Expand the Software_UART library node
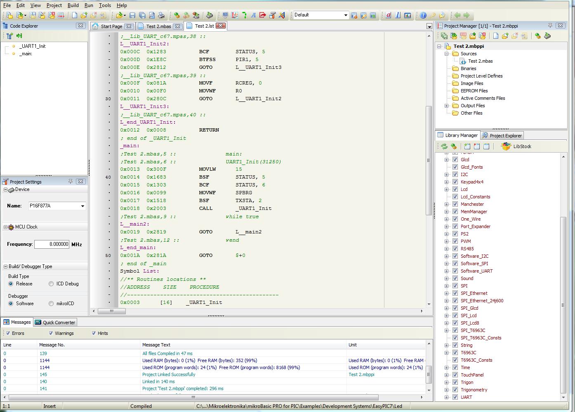575x412 pixels. pyautogui.click(x=446, y=271)
